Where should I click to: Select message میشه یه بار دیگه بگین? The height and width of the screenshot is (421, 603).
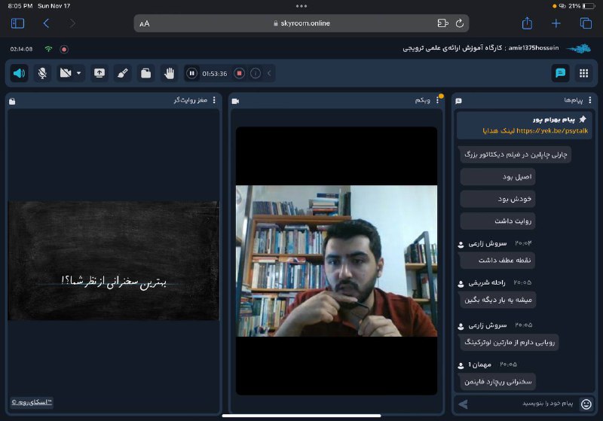pyautogui.click(x=498, y=300)
